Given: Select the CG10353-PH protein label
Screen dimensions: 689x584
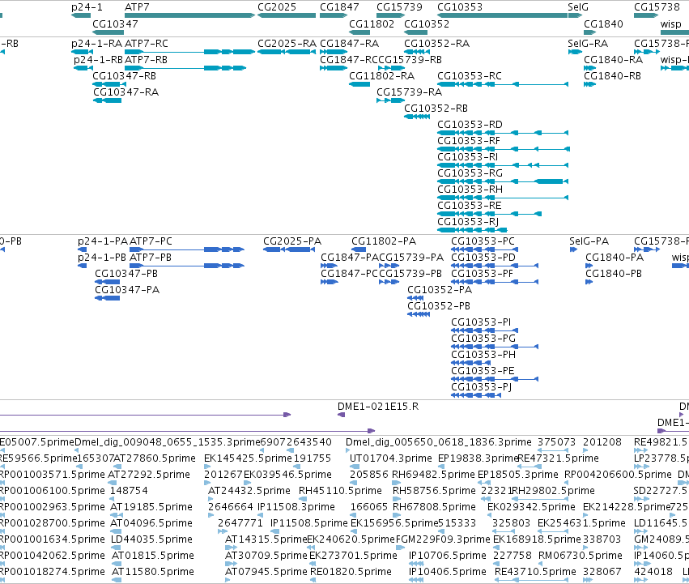Looking at the screenshot, I should pos(483,355).
